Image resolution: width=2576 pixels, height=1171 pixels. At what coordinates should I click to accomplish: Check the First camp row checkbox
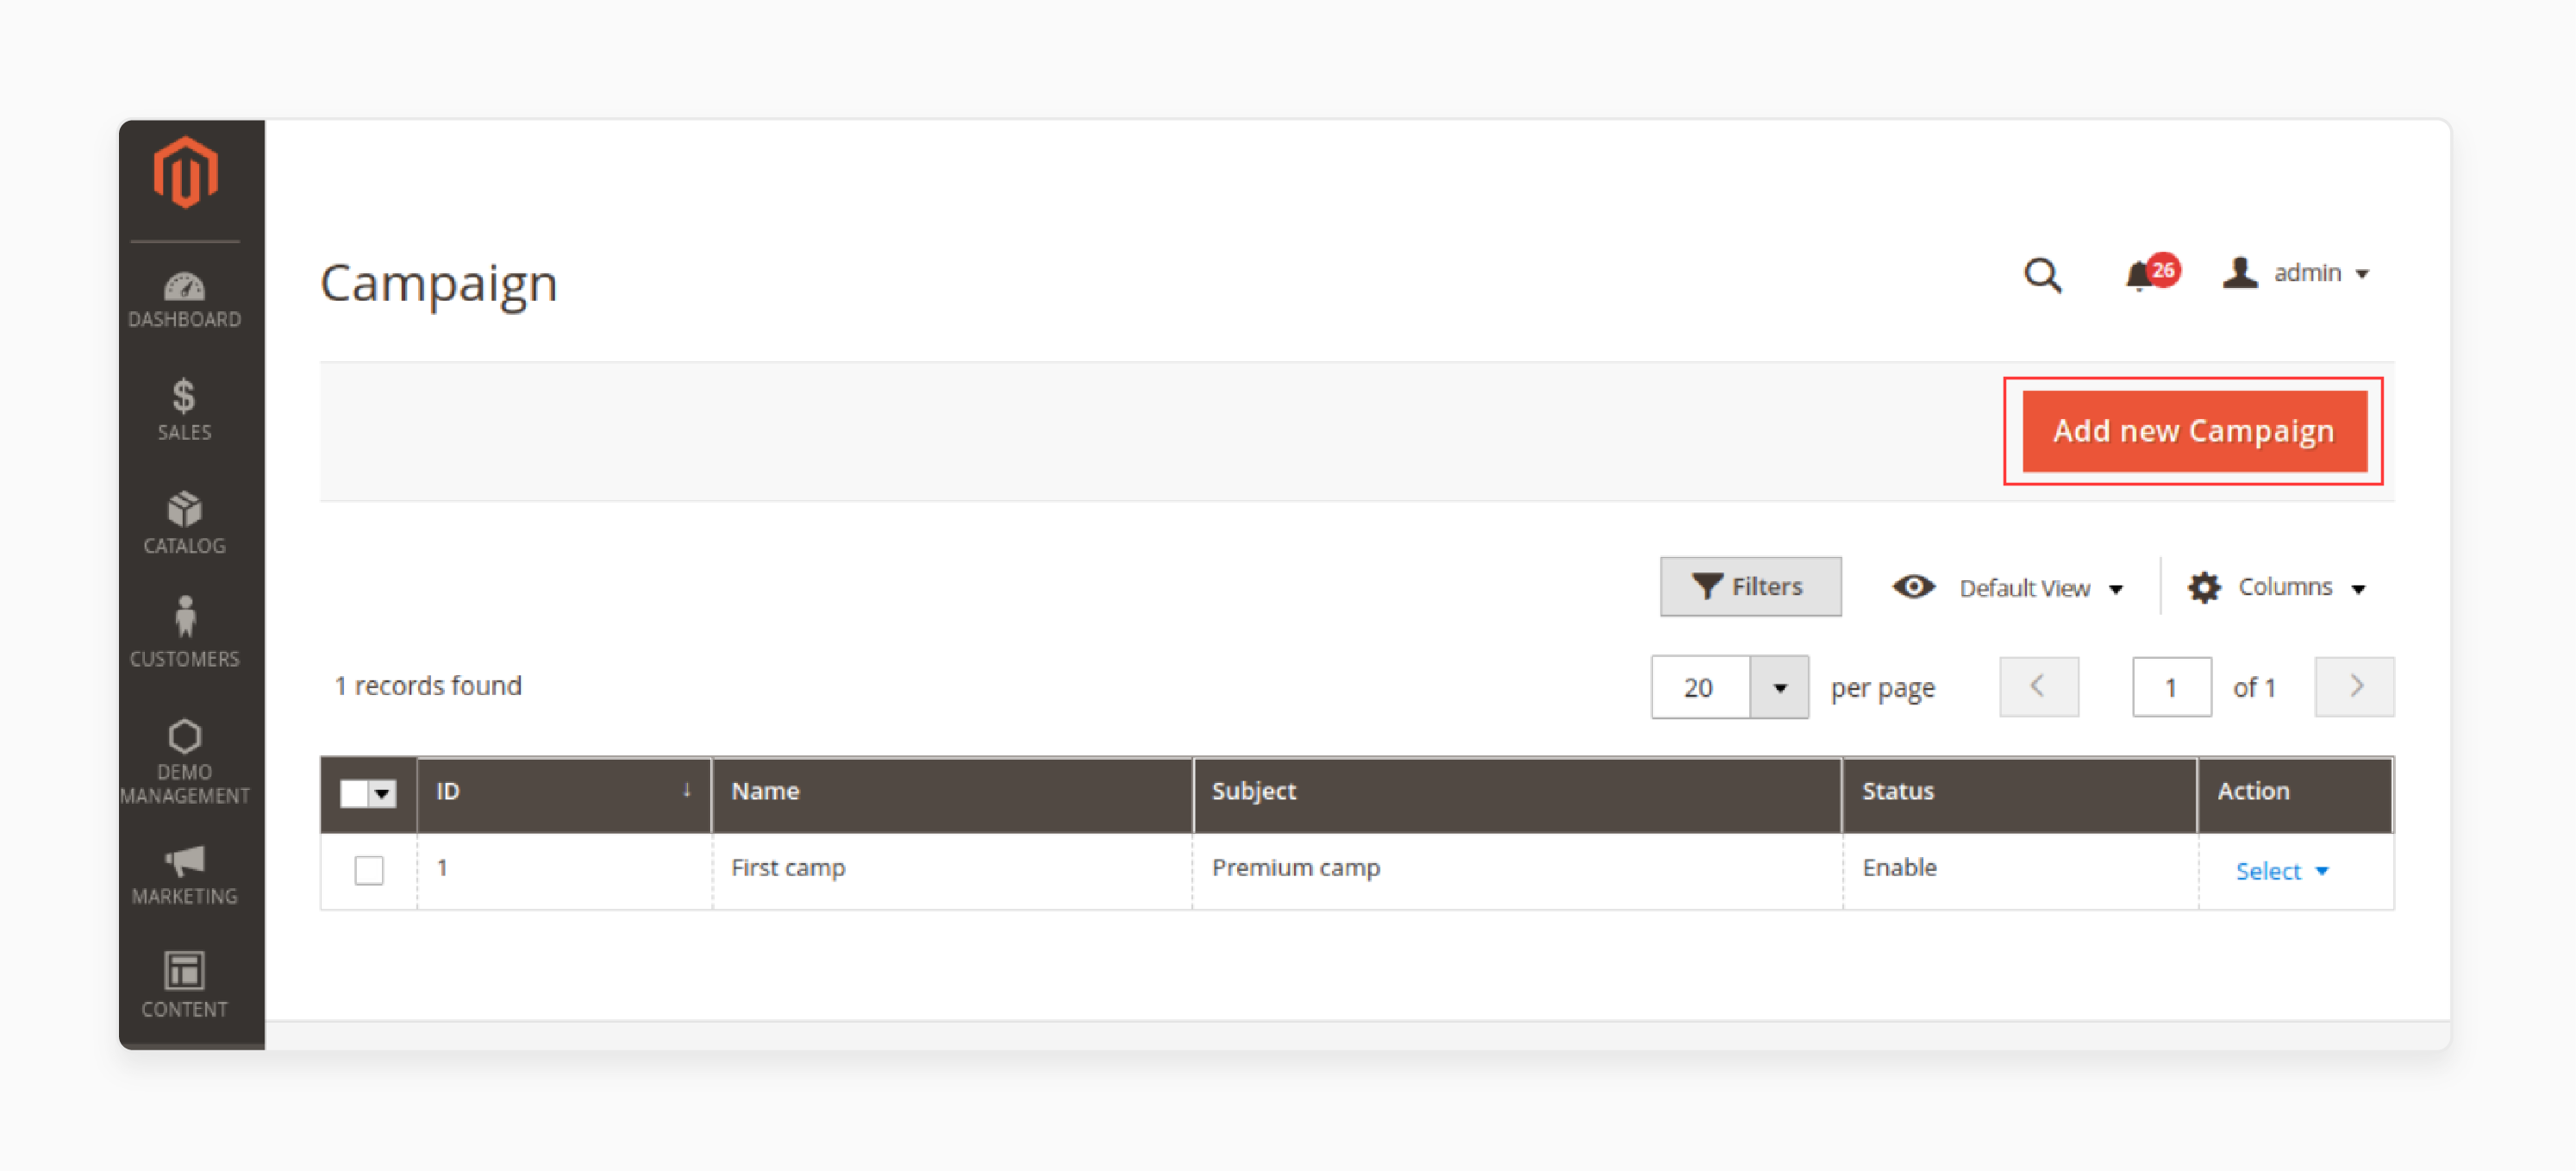coord(369,869)
